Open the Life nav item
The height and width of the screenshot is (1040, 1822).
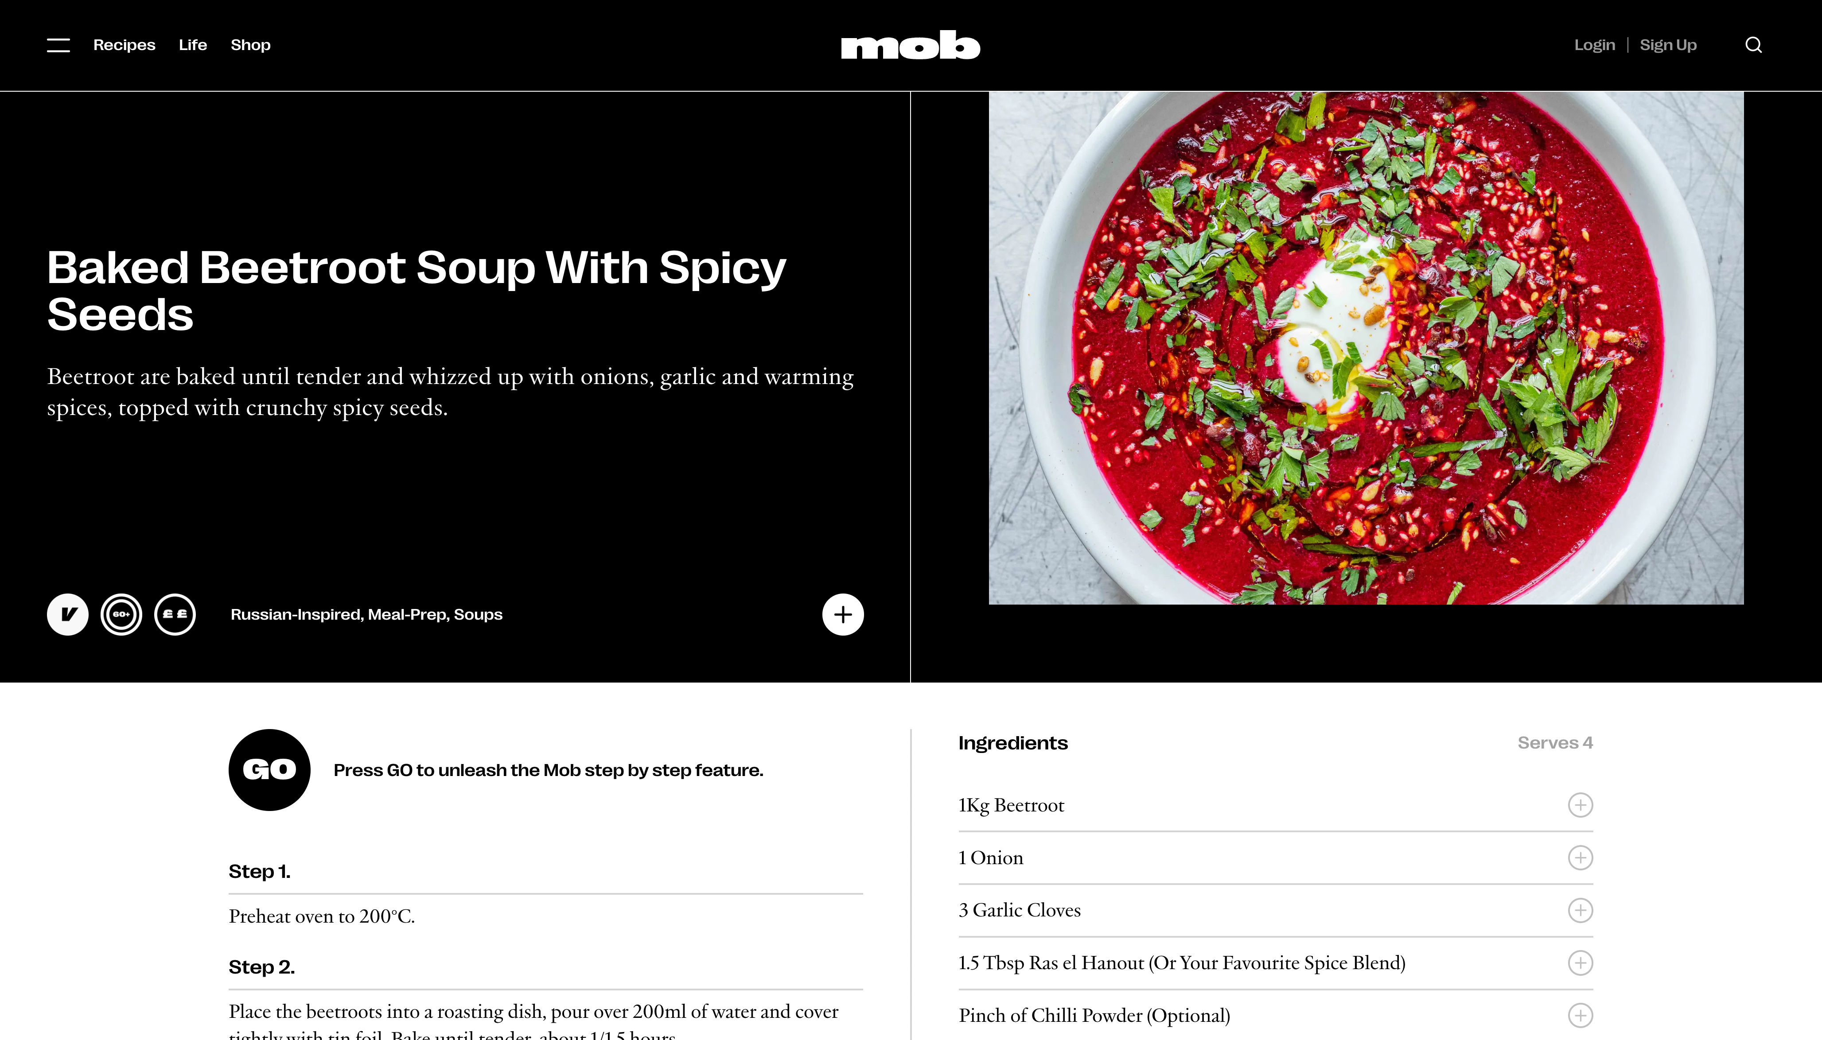(x=193, y=45)
